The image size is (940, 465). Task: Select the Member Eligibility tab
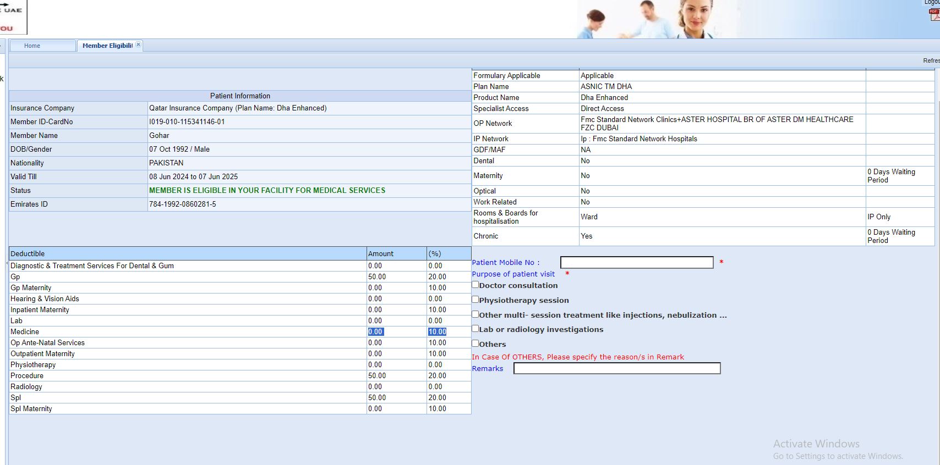point(107,46)
